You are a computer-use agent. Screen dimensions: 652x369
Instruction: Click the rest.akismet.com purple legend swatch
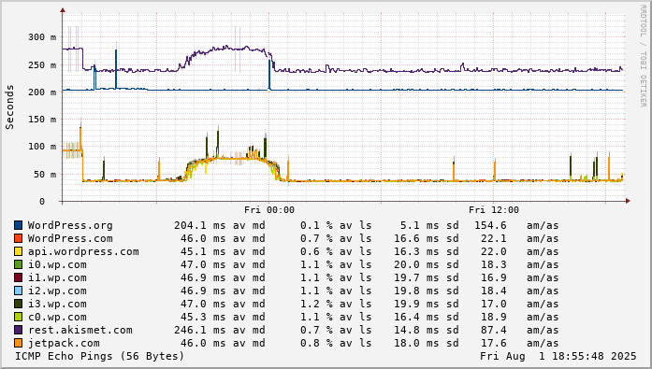(x=19, y=330)
